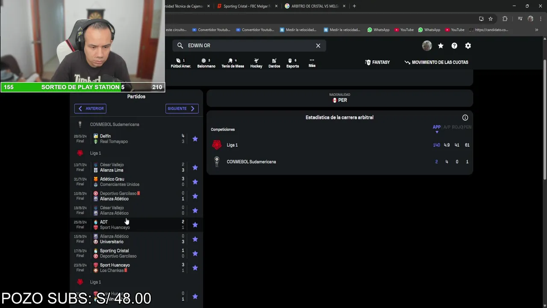Favorite Deportivo Garcilaso vs Alianza Atlético match
The height and width of the screenshot is (308, 547).
pyautogui.click(x=195, y=196)
